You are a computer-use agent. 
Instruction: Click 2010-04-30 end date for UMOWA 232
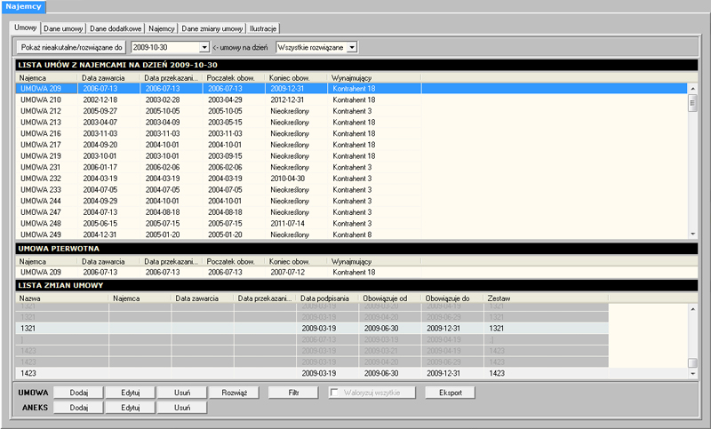(287, 179)
